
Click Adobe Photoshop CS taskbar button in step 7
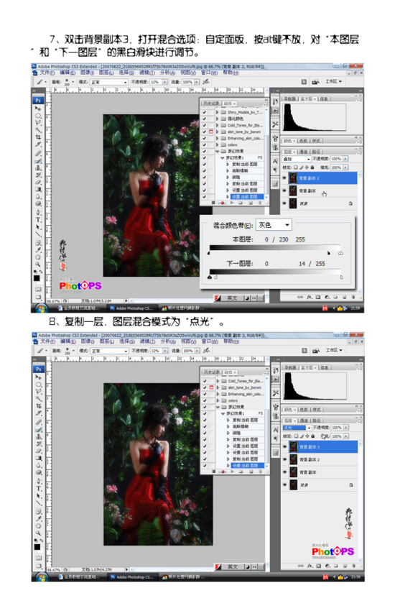click(x=131, y=308)
